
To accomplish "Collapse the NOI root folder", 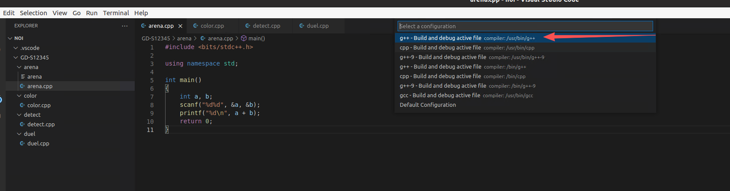I will pos(10,38).
